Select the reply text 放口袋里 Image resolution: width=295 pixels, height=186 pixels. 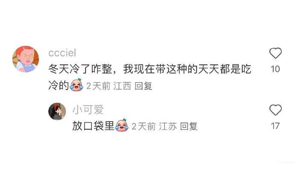pyautogui.click(x=93, y=126)
